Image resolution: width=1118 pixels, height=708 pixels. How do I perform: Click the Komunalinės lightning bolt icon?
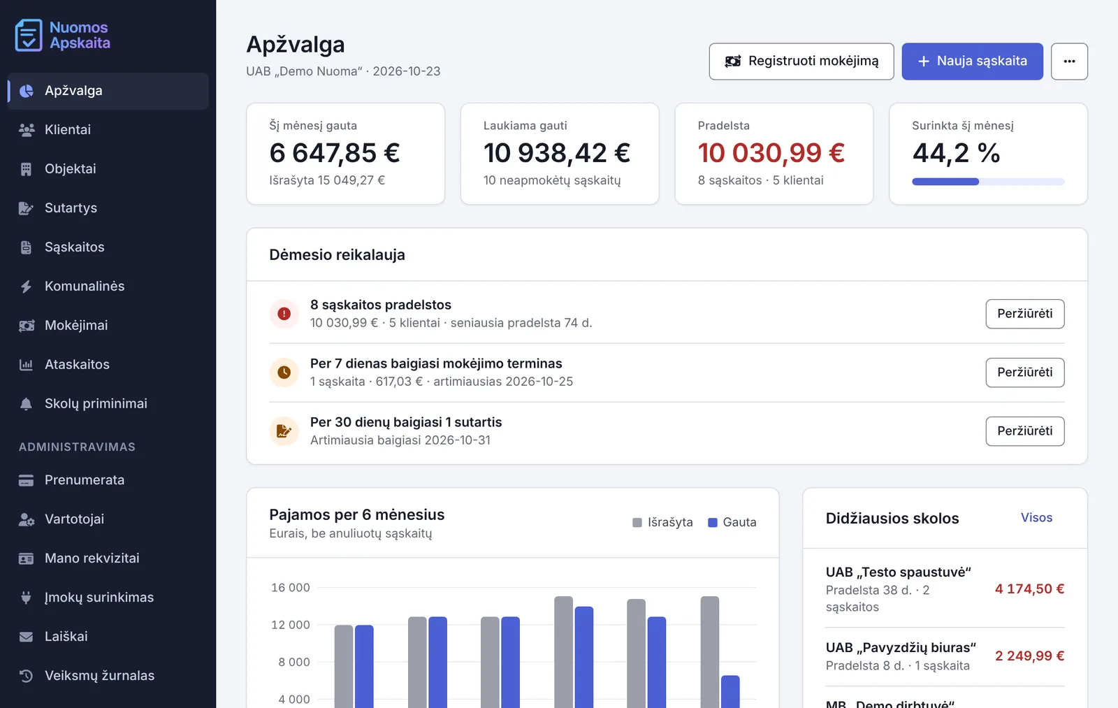pos(27,287)
